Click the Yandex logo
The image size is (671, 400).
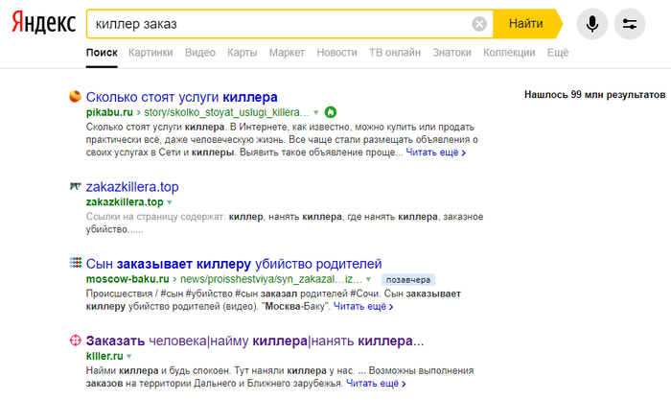44,24
